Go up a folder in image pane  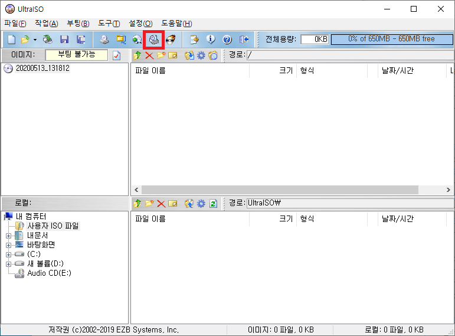click(x=138, y=55)
